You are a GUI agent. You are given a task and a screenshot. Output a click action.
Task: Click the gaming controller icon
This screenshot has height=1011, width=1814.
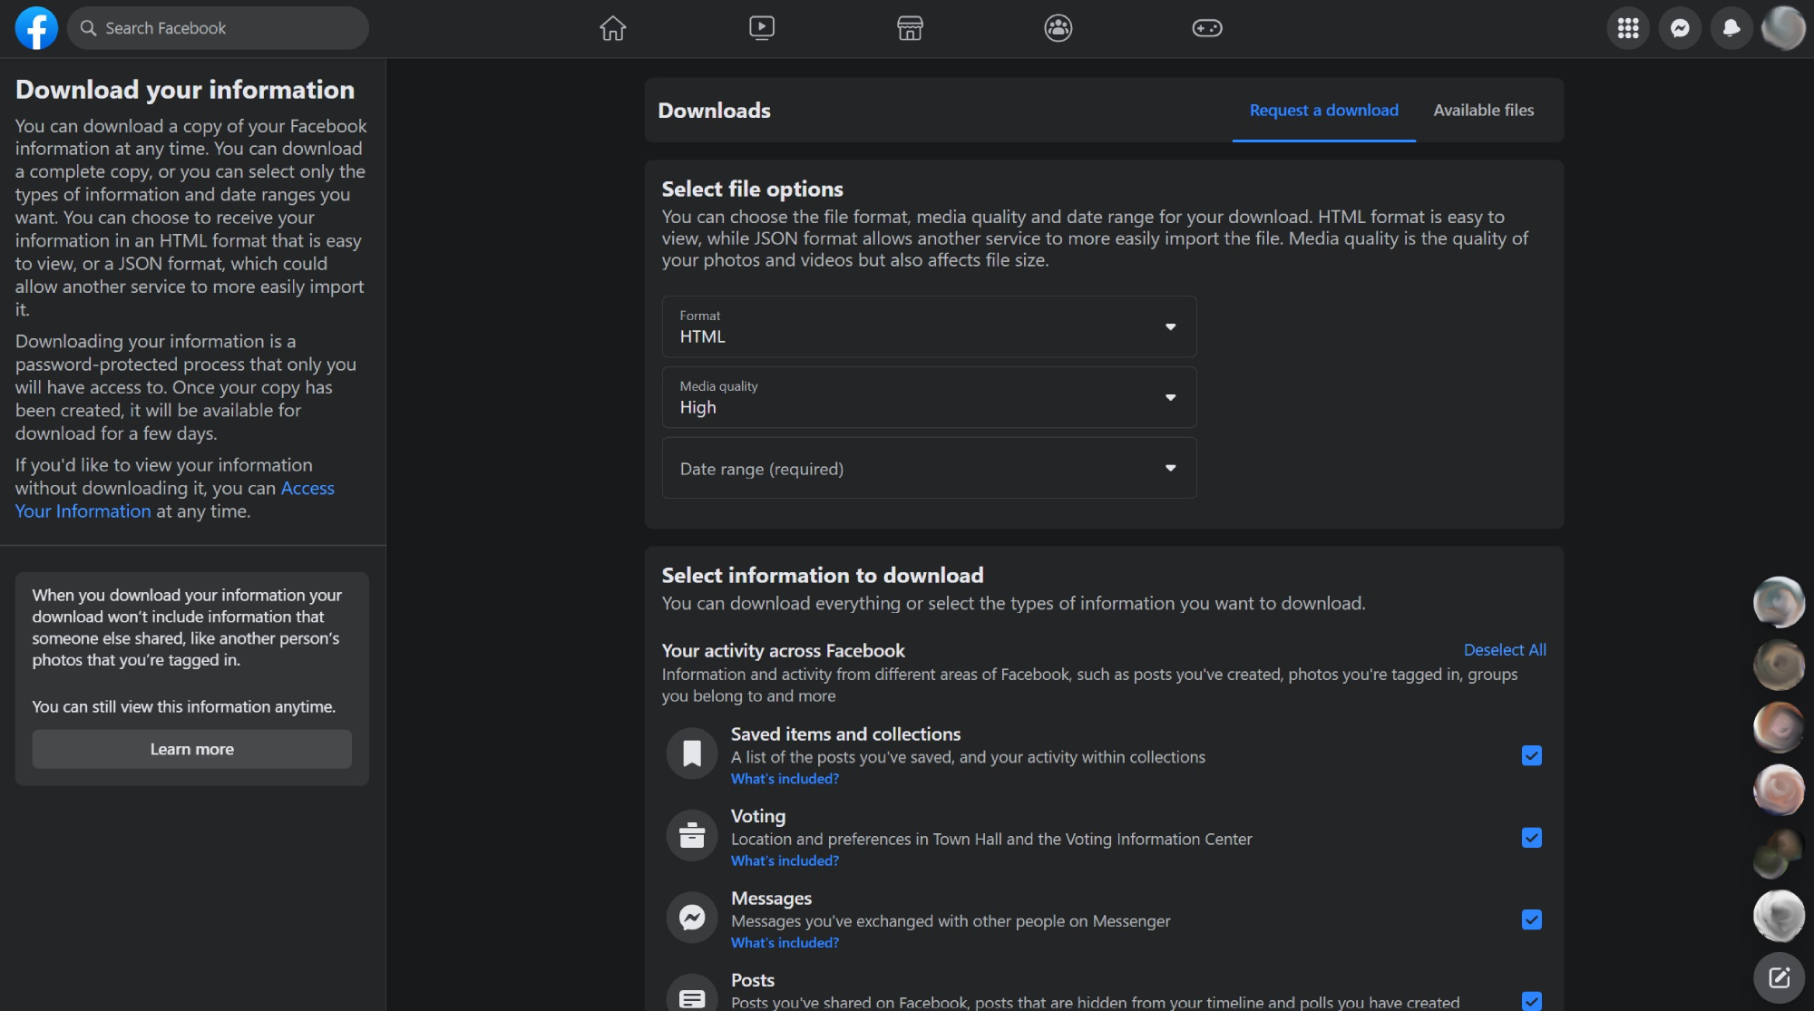1206,27
